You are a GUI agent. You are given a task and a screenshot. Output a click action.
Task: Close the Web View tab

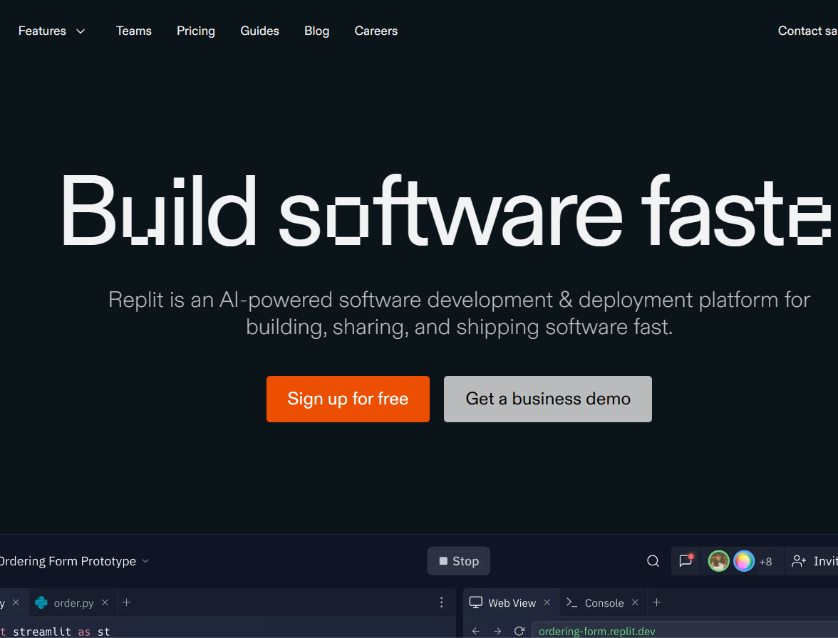pos(547,602)
